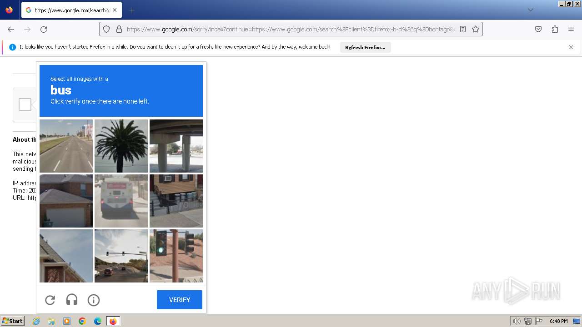Click the 6:48 PM system clock
This screenshot has width=582, height=327.
558,321
